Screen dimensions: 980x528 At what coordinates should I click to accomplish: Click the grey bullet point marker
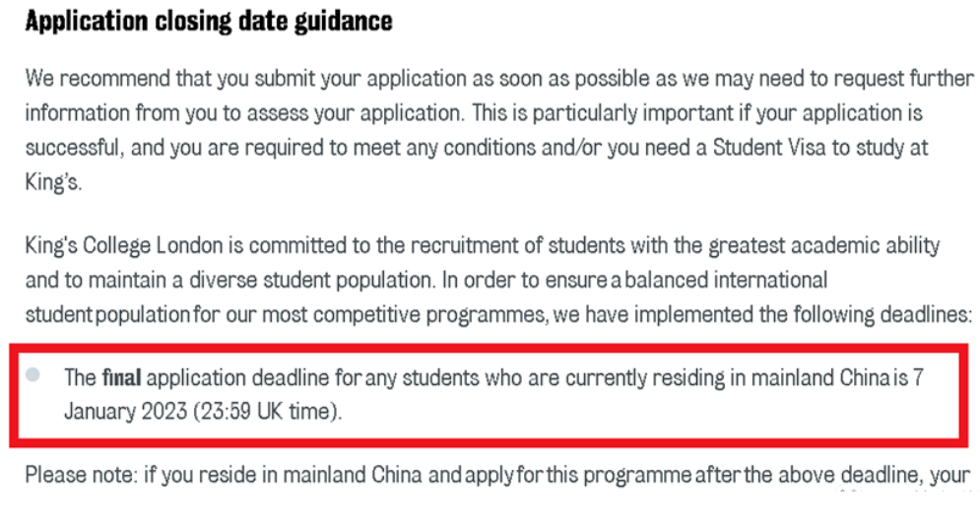(x=35, y=375)
